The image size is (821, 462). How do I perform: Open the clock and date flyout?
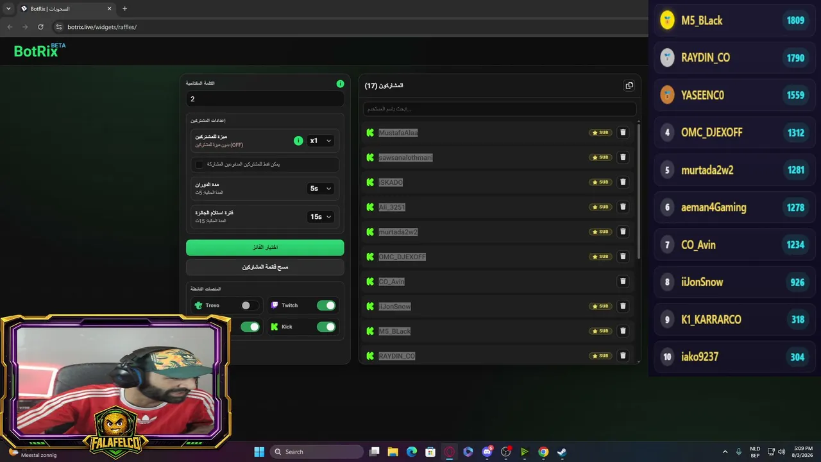pyautogui.click(x=802, y=452)
